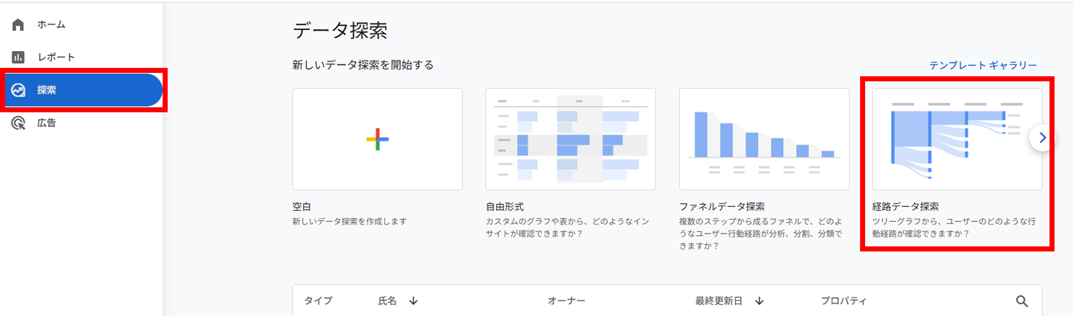Click the データ探索 page heading

coord(340,31)
